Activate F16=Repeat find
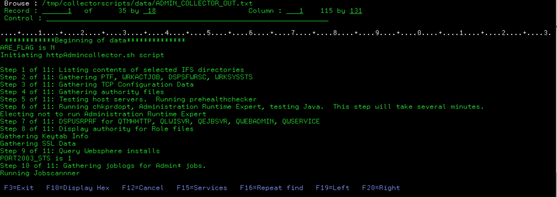 pyautogui.click(x=272, y=188)
